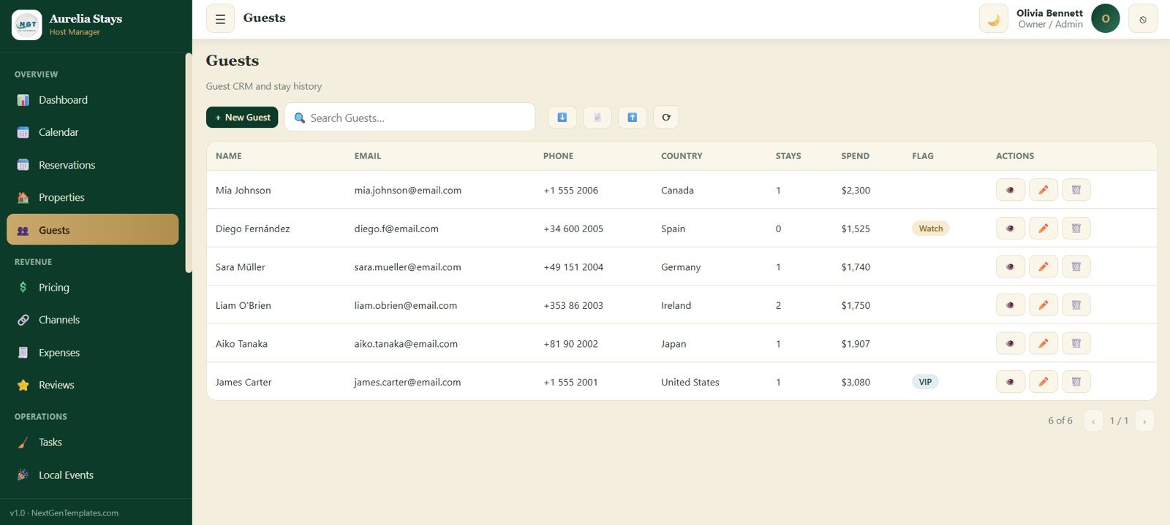Click the sidebar vertical scrollbar
Image resolution: width=1170 pixels, height=525 pixels.
click(x=189, y=164)
